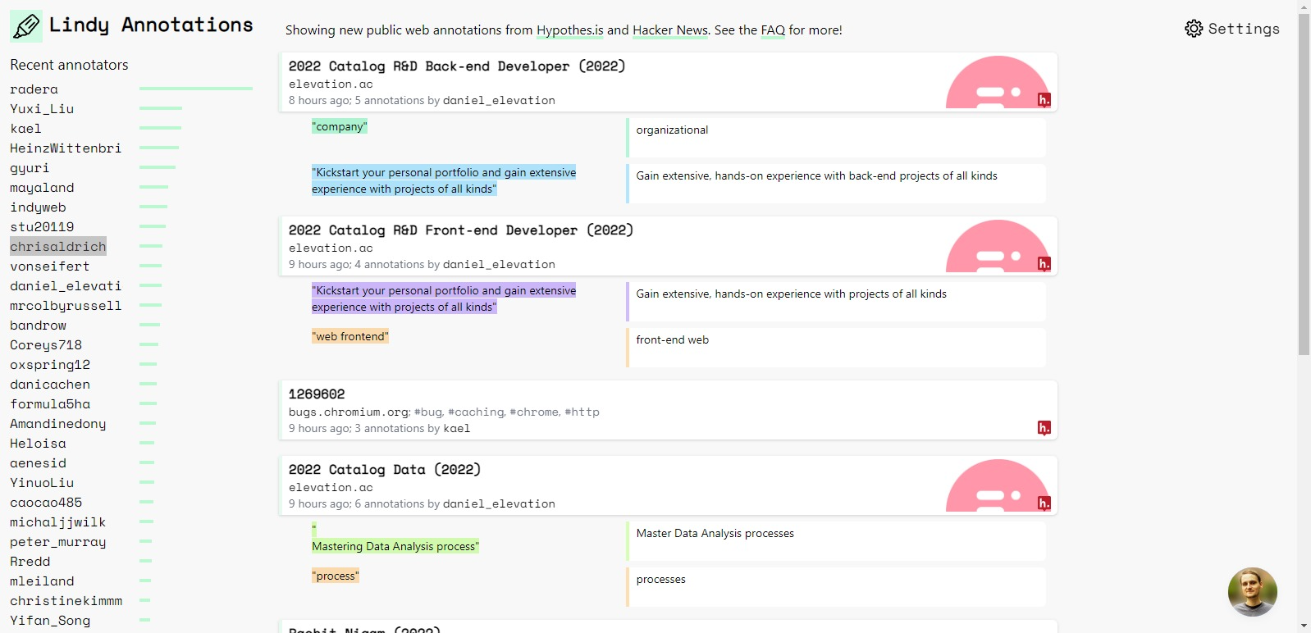1311x633 pixels.
Task: Select annotator oxspring12
Action: pyautogui.click(x=50, y=365)
